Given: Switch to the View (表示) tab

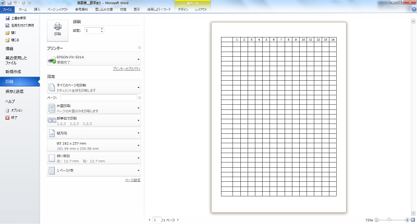Looking at the screenshot, I should pos(137,9).
